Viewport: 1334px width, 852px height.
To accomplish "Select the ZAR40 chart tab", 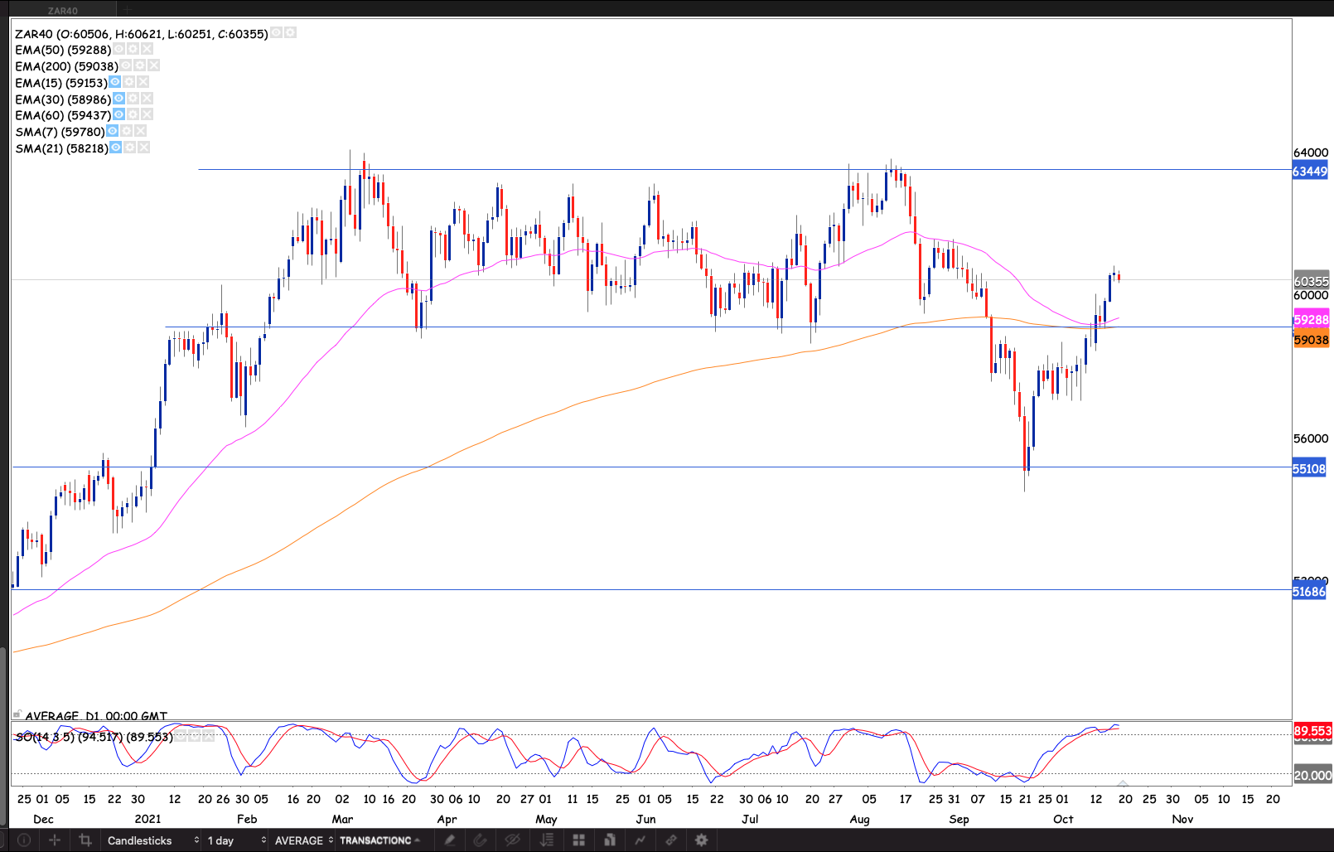I will 63,11.
